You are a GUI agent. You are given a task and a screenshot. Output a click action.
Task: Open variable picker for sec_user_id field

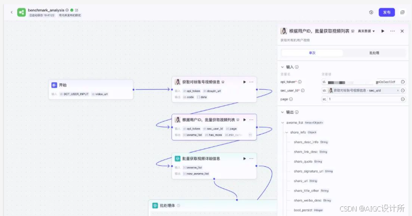pyautogui.click(x=402, y=90)
